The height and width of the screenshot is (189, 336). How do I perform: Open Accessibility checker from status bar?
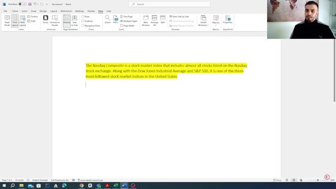[90, 180]
